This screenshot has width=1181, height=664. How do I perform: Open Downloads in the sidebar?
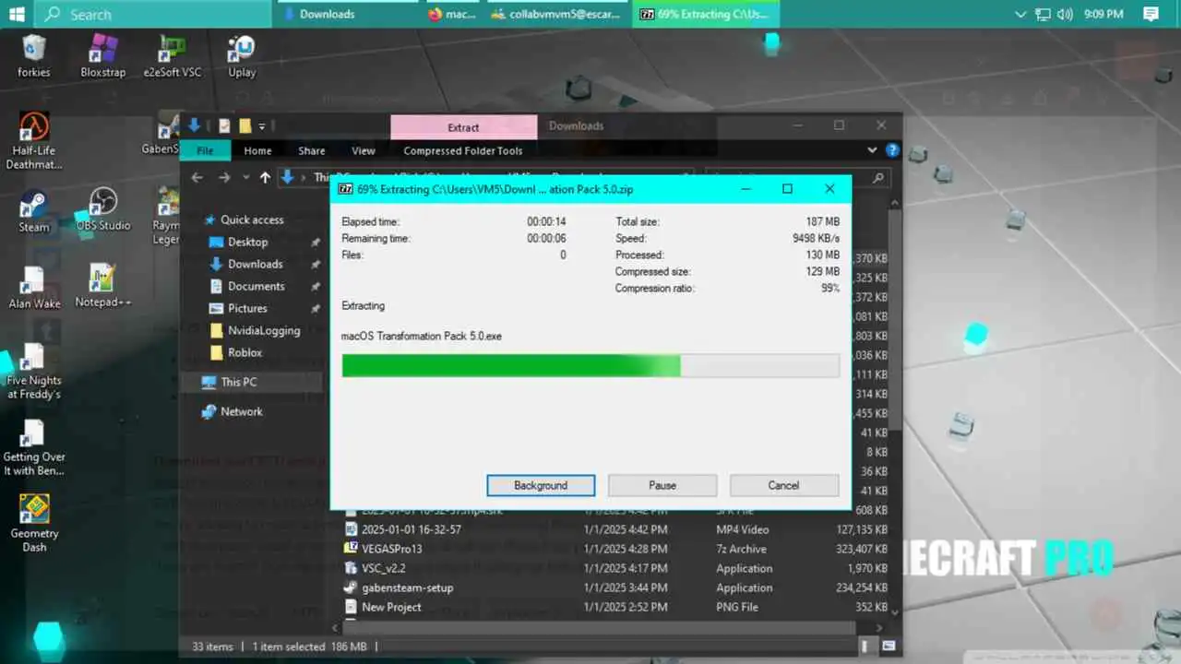pos(255,264)
